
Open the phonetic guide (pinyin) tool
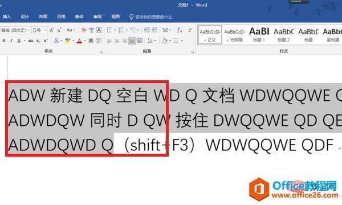[91, 30]
